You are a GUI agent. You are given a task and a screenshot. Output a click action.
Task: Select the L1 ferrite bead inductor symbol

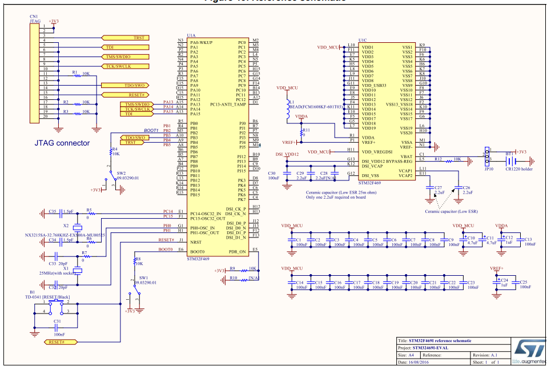288,109
